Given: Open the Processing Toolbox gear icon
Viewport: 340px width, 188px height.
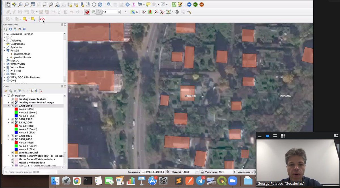Looking at the screenshot, I should click(127, 5).
